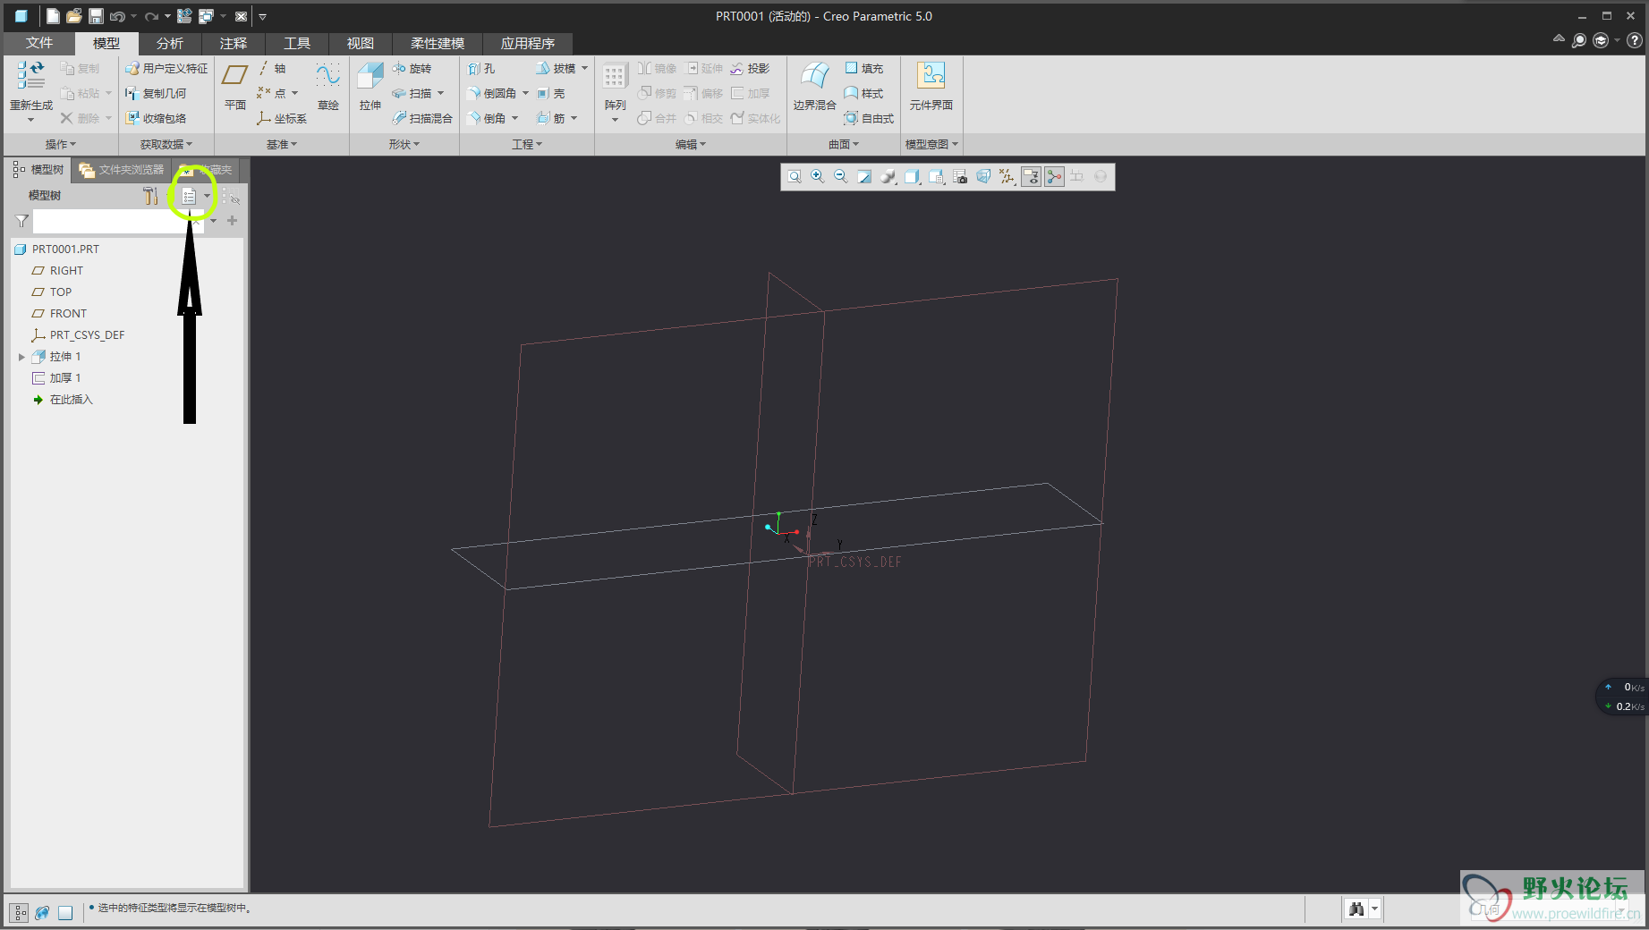The width and height of the screenshot is (1649, 930).
Task: Select the Boundary Blend (边界混合) tool
Action: click(x=814, y=87)
